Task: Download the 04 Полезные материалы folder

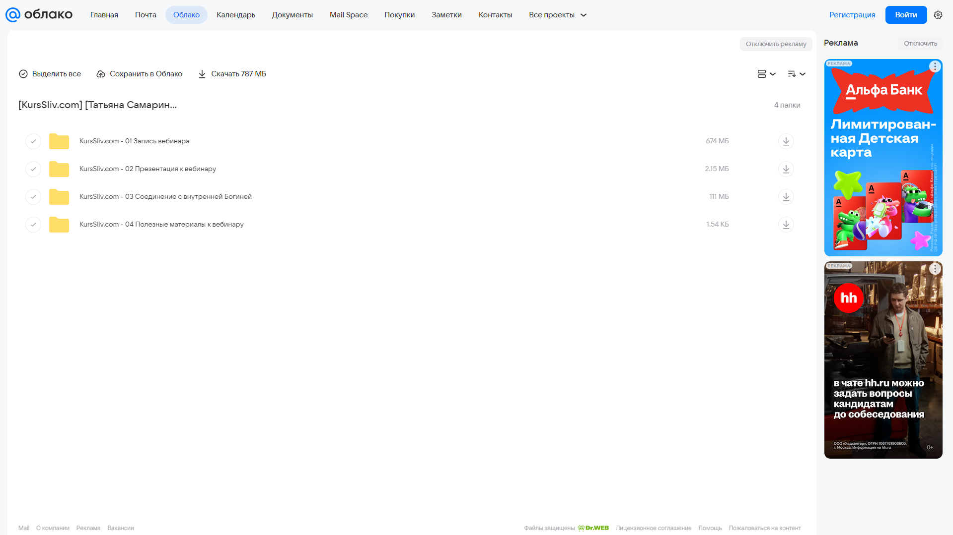Action: click(786, 225)
